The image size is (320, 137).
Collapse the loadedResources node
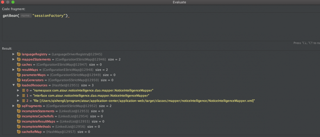13,85
